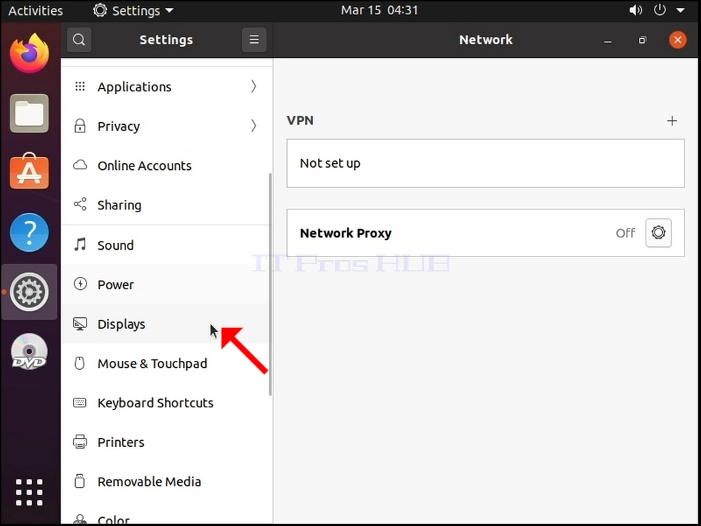Click the Displays monitor icon
The image size is (701, 526).
click(80, 324)
